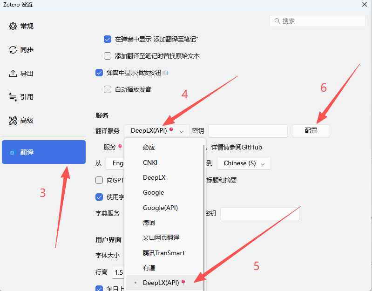Enable 自动播放发音 checkbox
Image resolution: width=372 pixels, height=291 pixels.
108,89
